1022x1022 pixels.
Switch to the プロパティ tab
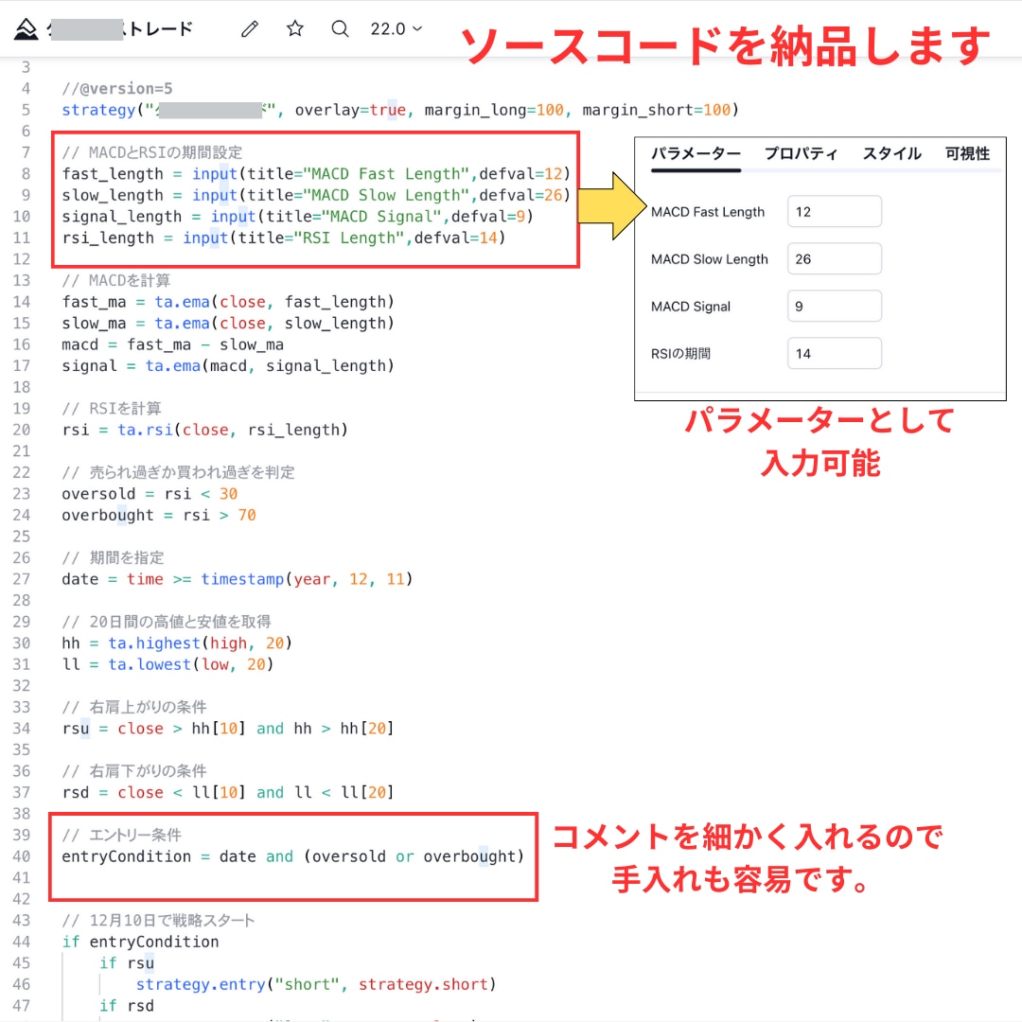[802, 154]
